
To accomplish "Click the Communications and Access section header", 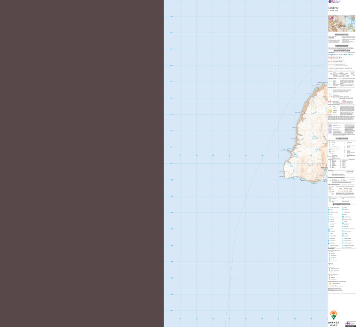I will (x=341, y=50).
